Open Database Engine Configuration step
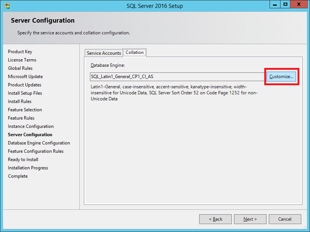The image size is (310, 232). pos(39,143)
